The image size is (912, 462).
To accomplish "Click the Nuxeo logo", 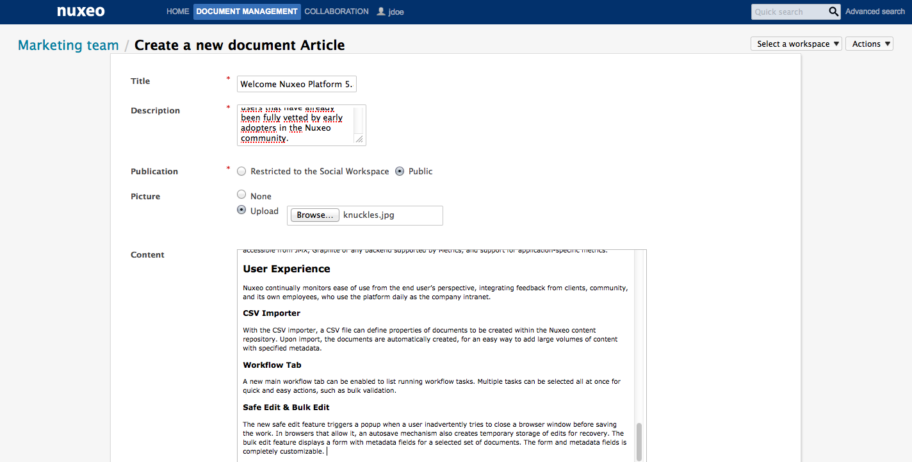I will tap(81, 12).
